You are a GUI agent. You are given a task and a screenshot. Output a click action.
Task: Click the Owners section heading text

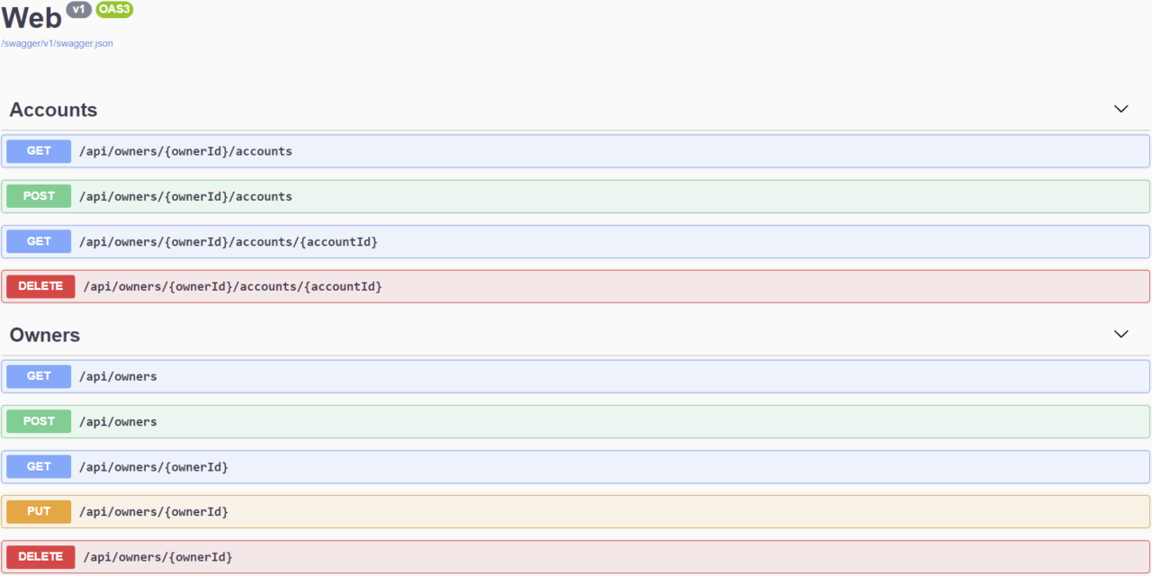[45, 335]
